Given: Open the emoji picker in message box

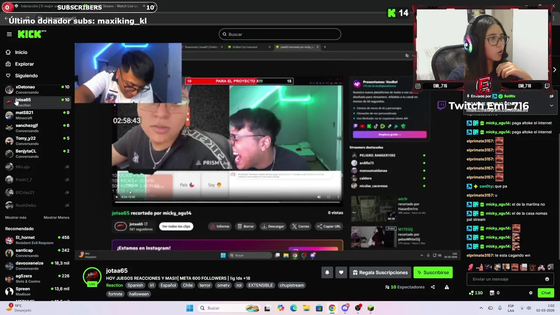Looking at the screenshot, I should click(x=547, y=279).
